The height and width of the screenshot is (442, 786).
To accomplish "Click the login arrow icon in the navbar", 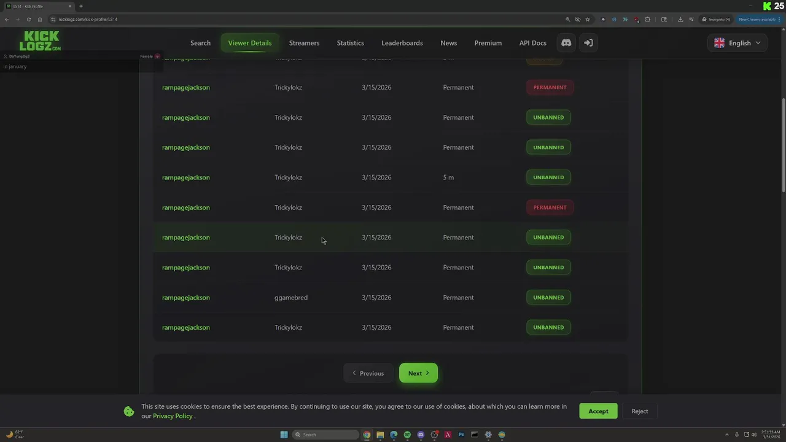I will pos(588,43).
